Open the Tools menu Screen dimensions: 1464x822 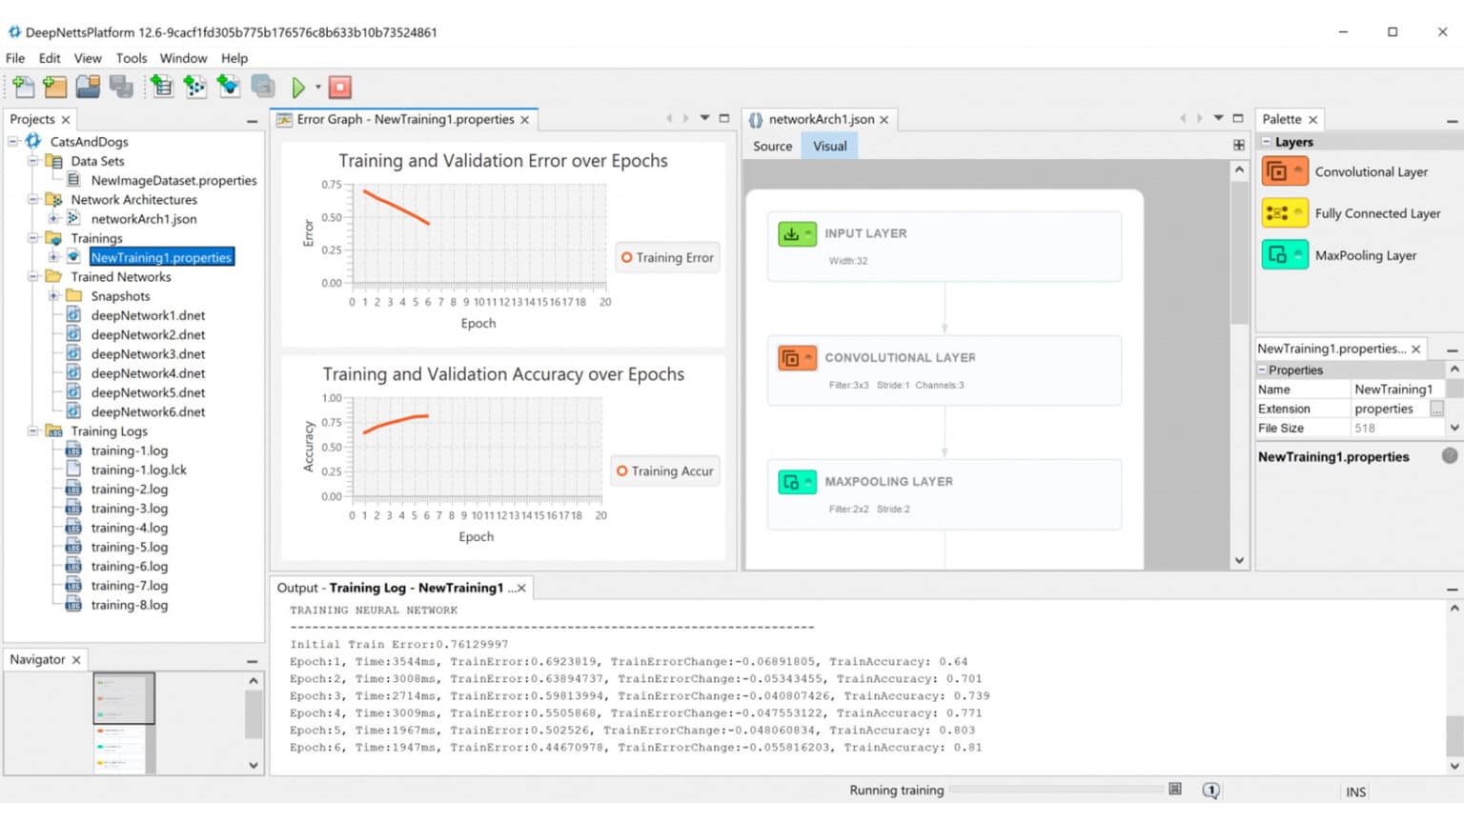coord(132,58)
